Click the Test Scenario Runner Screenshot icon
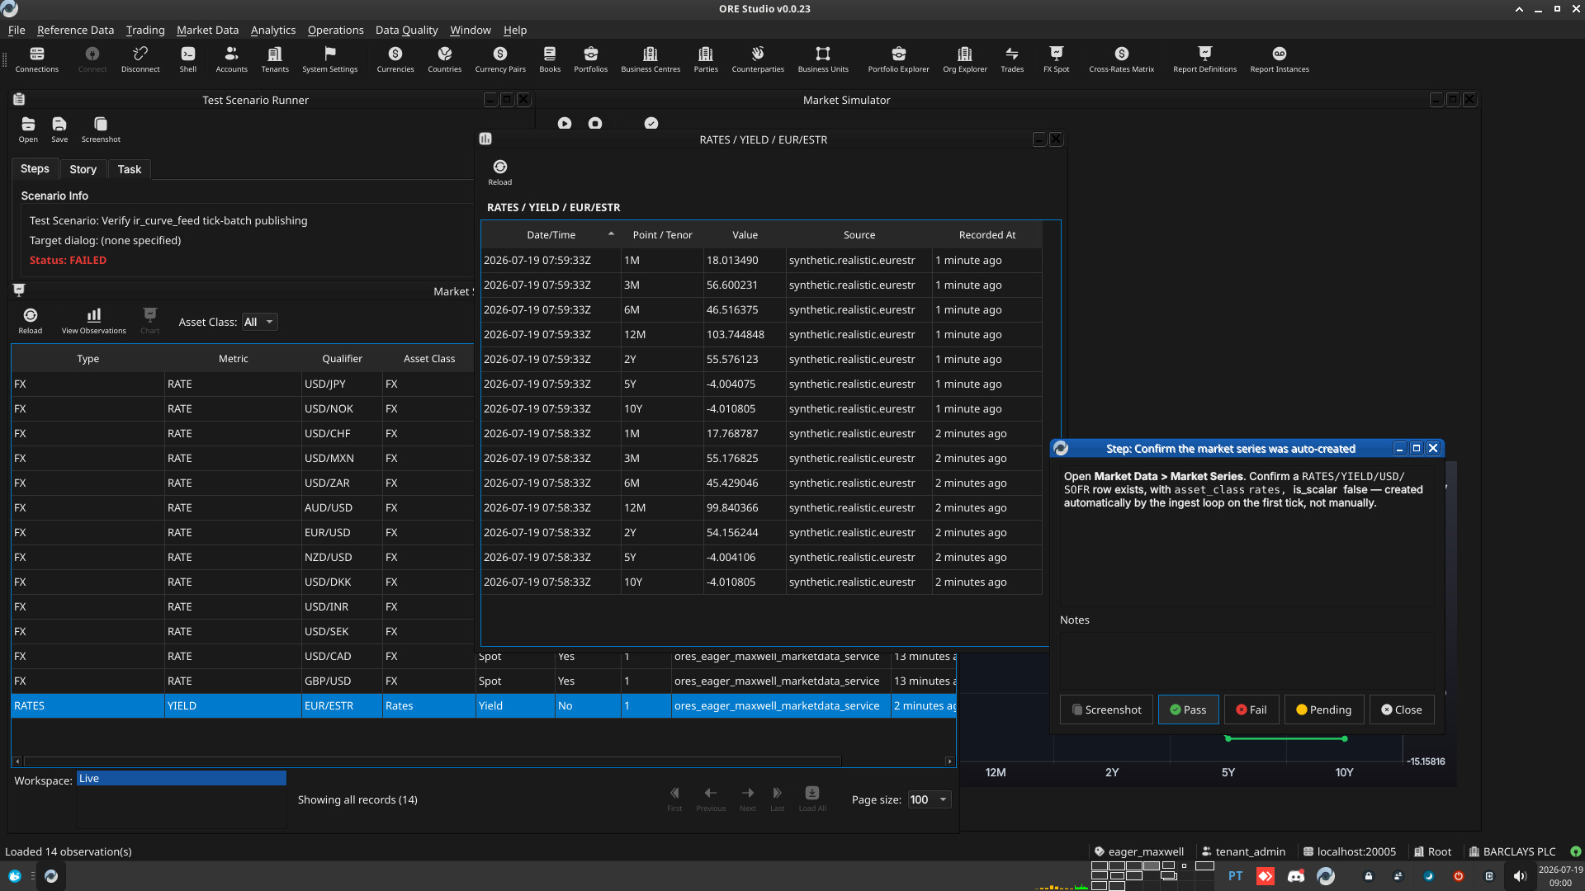 [101, 130]
